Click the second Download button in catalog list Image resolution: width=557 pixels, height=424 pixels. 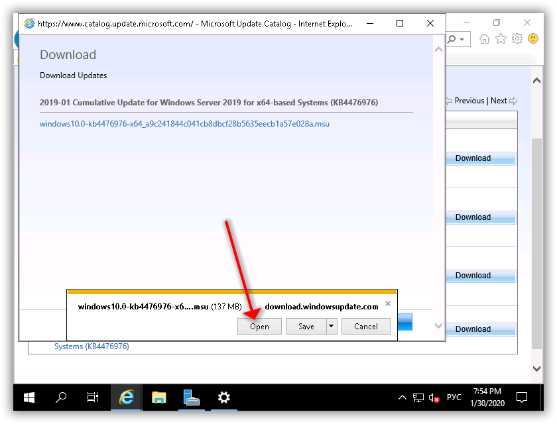tap(481, 217)
